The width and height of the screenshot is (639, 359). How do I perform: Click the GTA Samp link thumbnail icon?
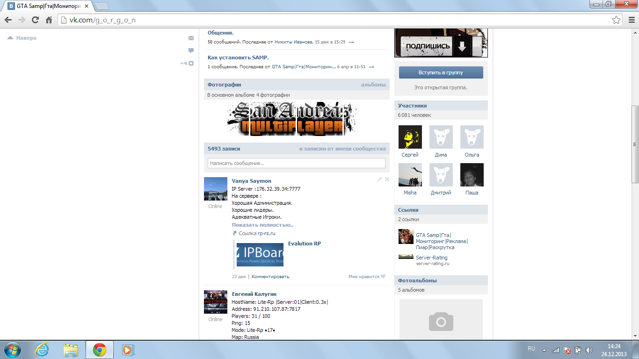pos(406,237)
